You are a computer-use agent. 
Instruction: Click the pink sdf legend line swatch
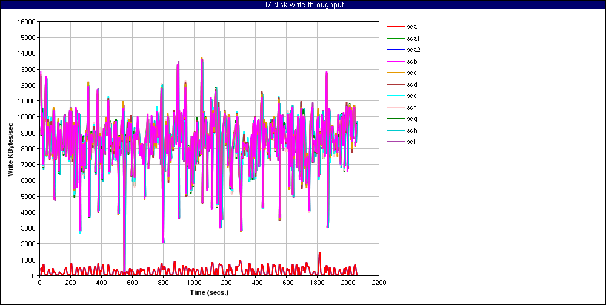pos(395,107)
